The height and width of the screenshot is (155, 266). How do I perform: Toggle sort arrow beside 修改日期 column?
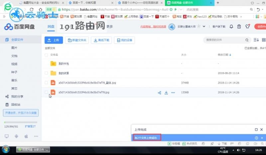coord(230,55)
